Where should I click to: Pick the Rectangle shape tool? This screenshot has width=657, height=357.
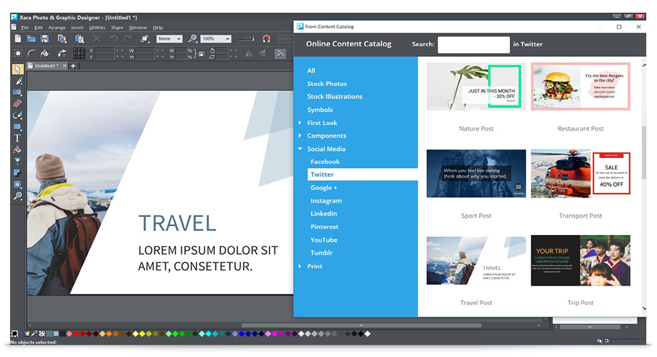17,127
